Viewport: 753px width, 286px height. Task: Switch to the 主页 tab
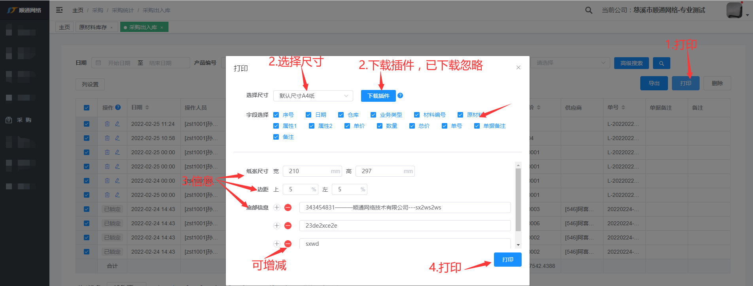(x=64, y=27)
